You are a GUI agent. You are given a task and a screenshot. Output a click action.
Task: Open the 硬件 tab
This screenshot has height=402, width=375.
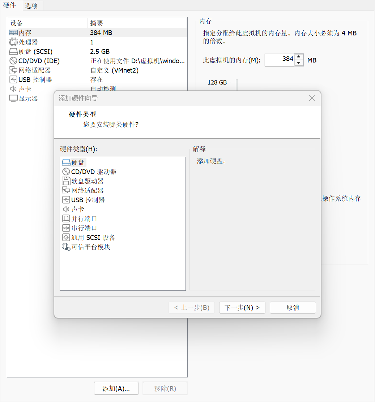tap(9, 5)
